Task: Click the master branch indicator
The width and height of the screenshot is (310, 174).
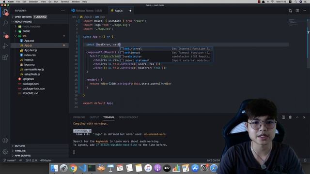Action: point(10,160)
